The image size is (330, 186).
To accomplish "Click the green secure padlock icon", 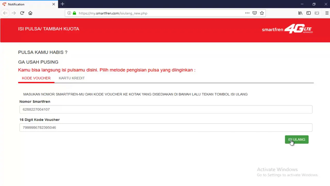I will click(75, 13).
